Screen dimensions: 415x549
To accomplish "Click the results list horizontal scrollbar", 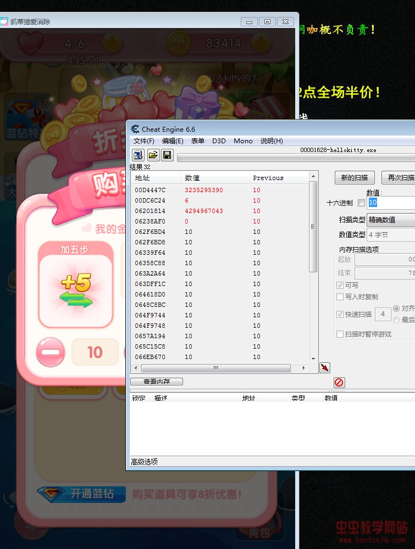I will pyautogui.click(x=216, y=368).
